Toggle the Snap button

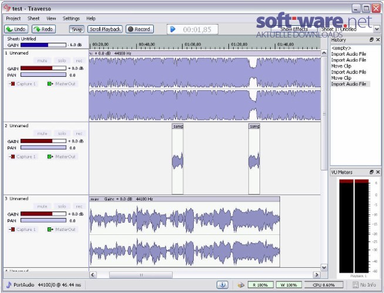(x=77, y=29)
